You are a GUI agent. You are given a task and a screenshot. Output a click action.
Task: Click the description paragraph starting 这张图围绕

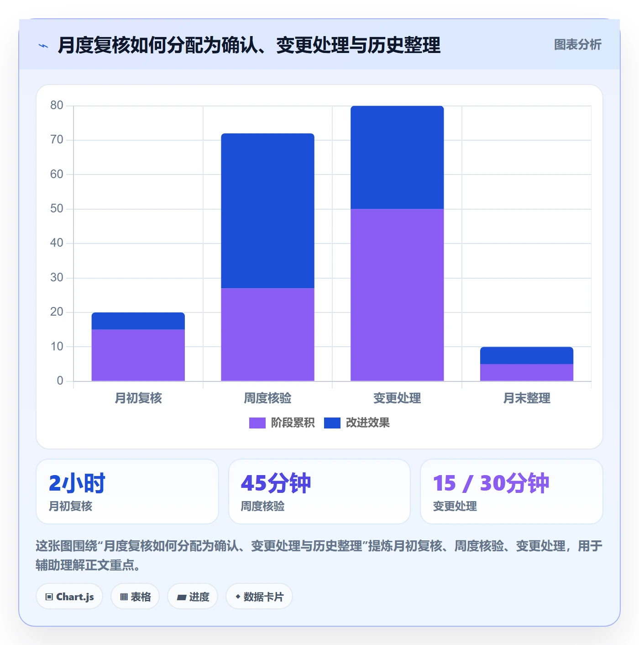319,555
